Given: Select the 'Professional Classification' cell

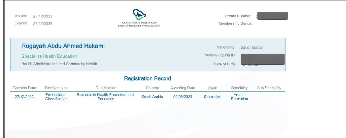Looking at the screenshot, I should [56, 97].
